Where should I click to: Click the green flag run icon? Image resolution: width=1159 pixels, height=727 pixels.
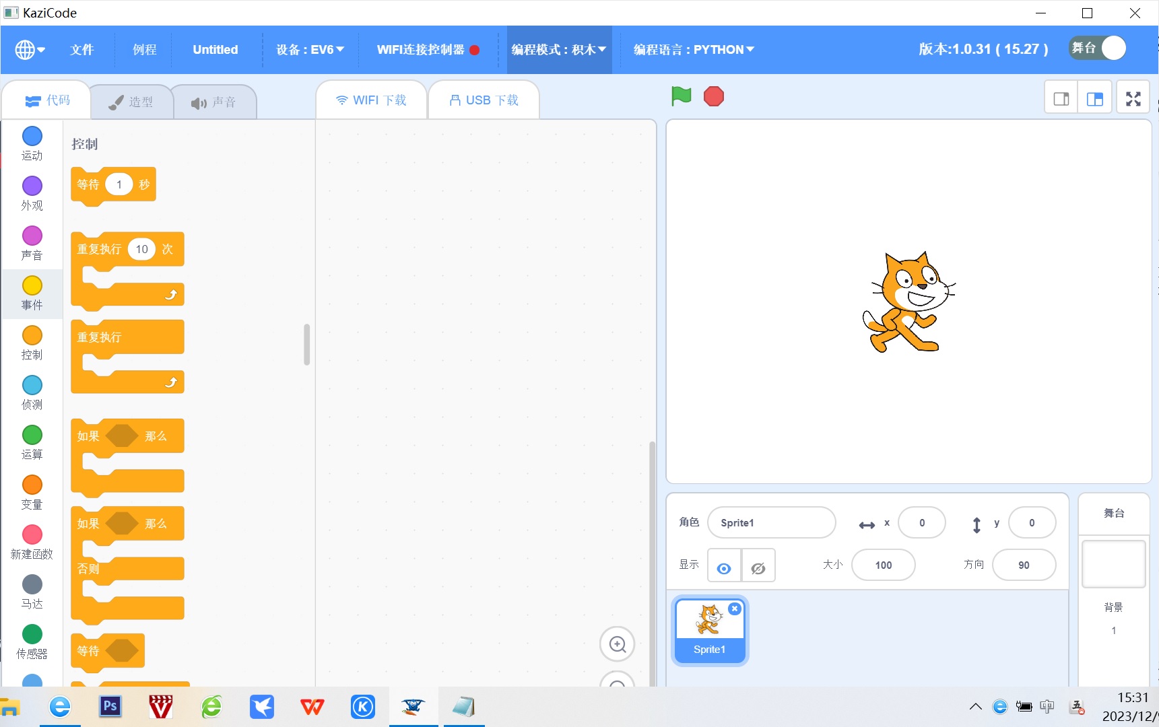coord(681,96)
